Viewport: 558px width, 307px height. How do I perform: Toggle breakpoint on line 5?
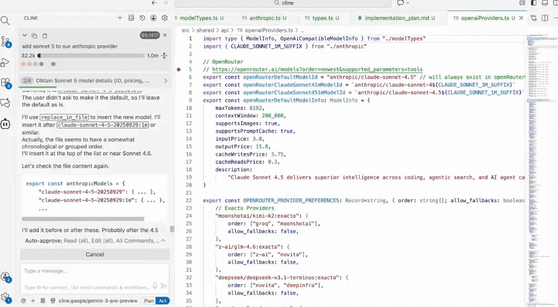click(x=178, y=69)
